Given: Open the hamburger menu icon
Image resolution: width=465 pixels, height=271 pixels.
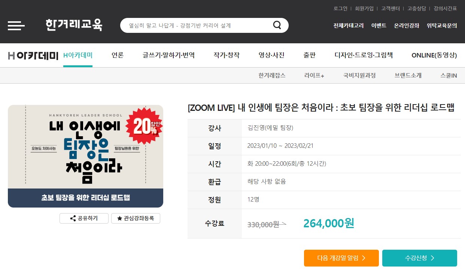Looking at the screenshot, I should (16, 26).
